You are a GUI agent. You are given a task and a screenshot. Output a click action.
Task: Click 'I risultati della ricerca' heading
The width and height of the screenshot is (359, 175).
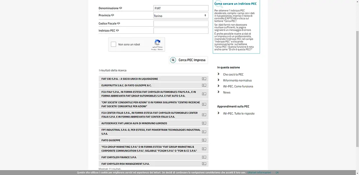click(x=112, y=70)
